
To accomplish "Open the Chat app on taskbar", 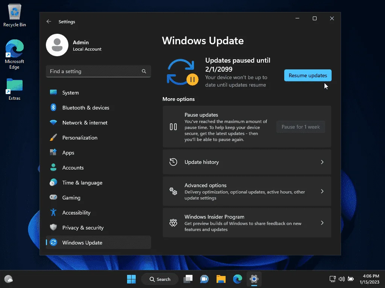I will click(204, 279).
